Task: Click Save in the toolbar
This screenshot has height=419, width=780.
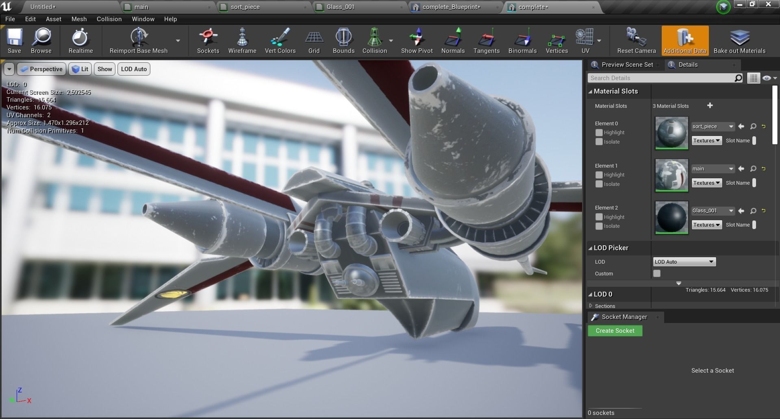Action: (14, 40)
